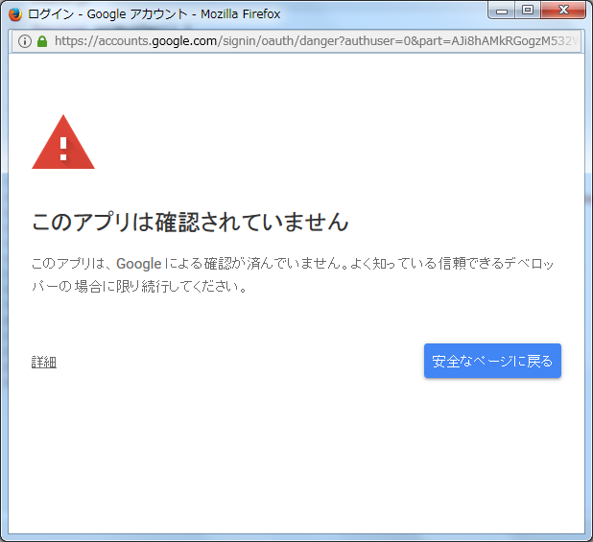Viewport: 593px width, 542px height.
Task: Maximize the Firefox login window
Action: (528, 11)
